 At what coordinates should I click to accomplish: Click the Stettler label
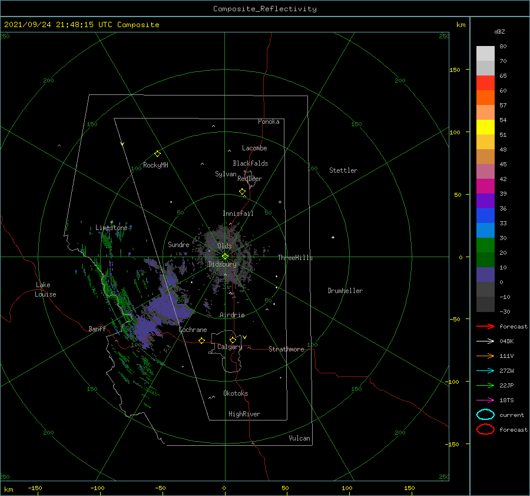[343, 170]
